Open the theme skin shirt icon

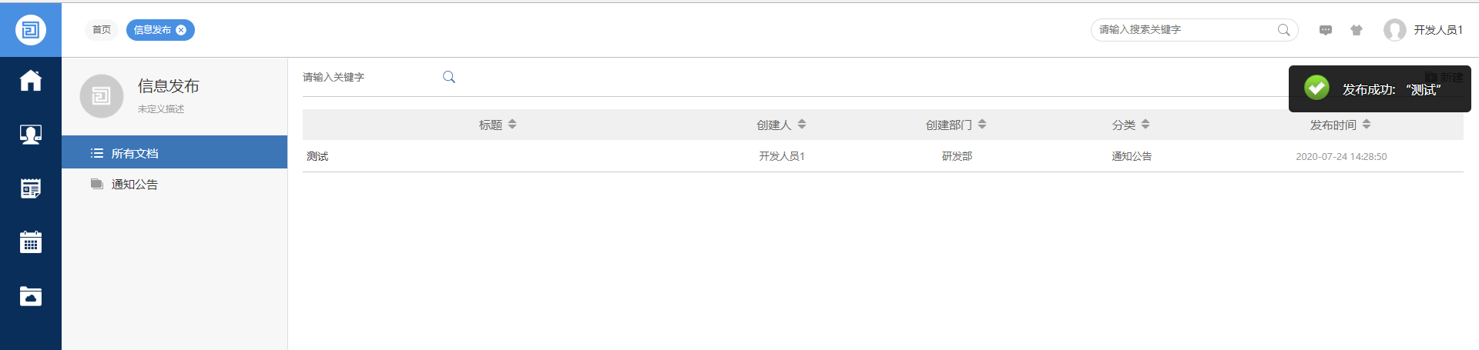[1357, 30]
